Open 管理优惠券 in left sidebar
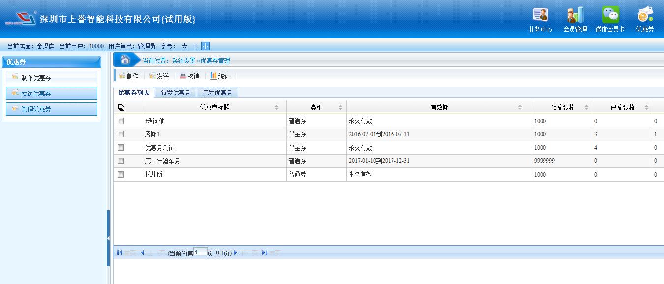664x284 pixels. pos(52,109)
